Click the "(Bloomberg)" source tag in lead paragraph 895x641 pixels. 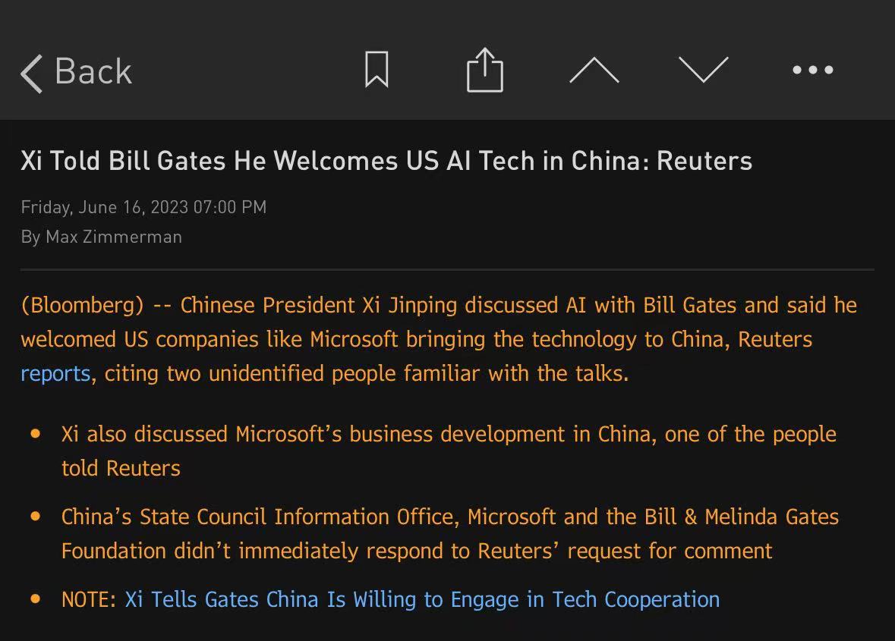(82, 305)
